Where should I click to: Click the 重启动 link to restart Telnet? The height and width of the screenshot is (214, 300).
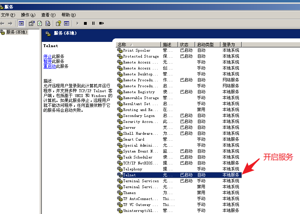coord(49,66)
